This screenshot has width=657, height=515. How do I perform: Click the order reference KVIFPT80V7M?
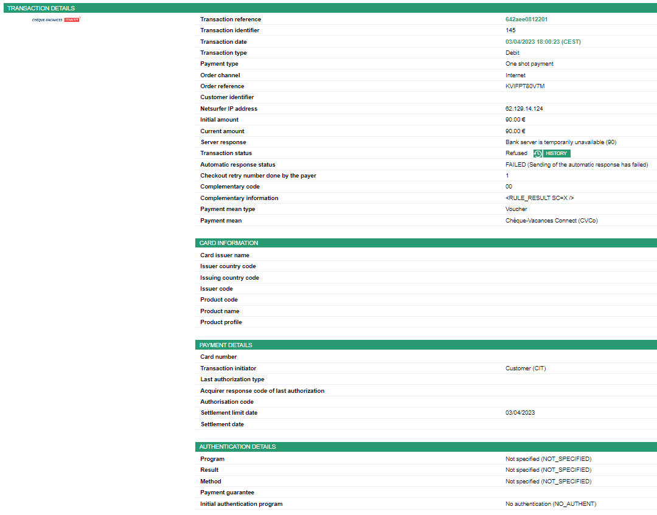pyautogui.click(x=525, y=86)
